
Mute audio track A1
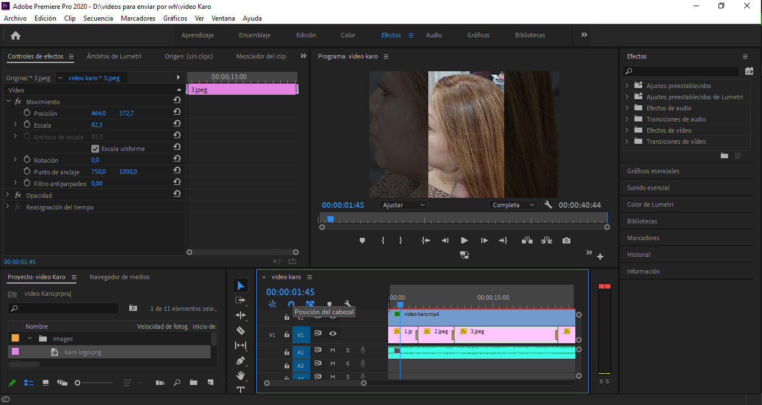[333, 350]
